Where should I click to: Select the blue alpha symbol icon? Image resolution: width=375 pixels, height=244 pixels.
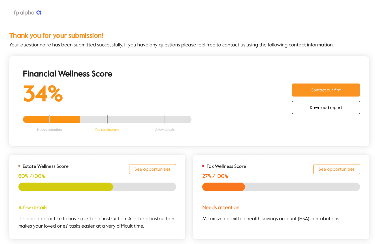point(39,12)
